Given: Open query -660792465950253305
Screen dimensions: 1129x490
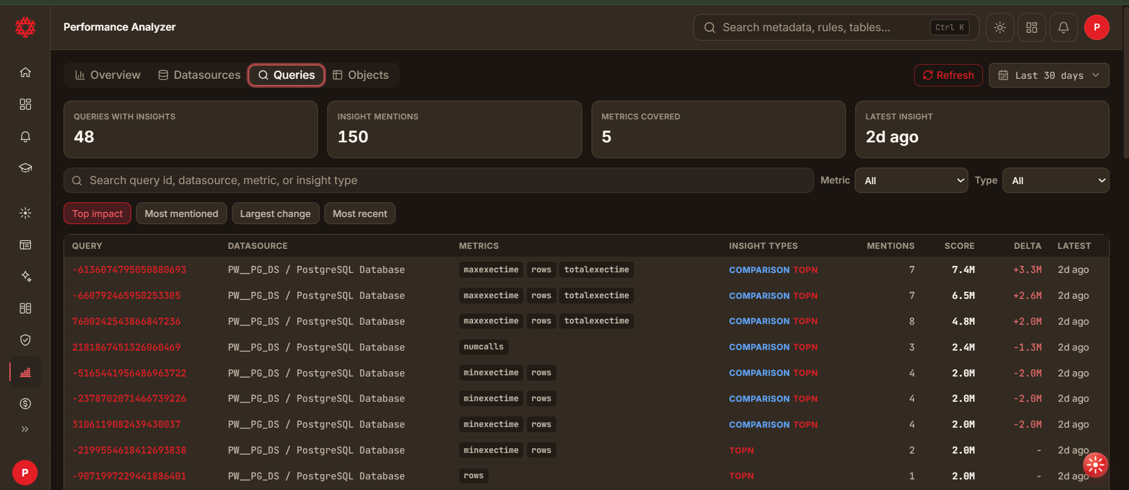Looking at the screenshot, I should coord(126,295).
